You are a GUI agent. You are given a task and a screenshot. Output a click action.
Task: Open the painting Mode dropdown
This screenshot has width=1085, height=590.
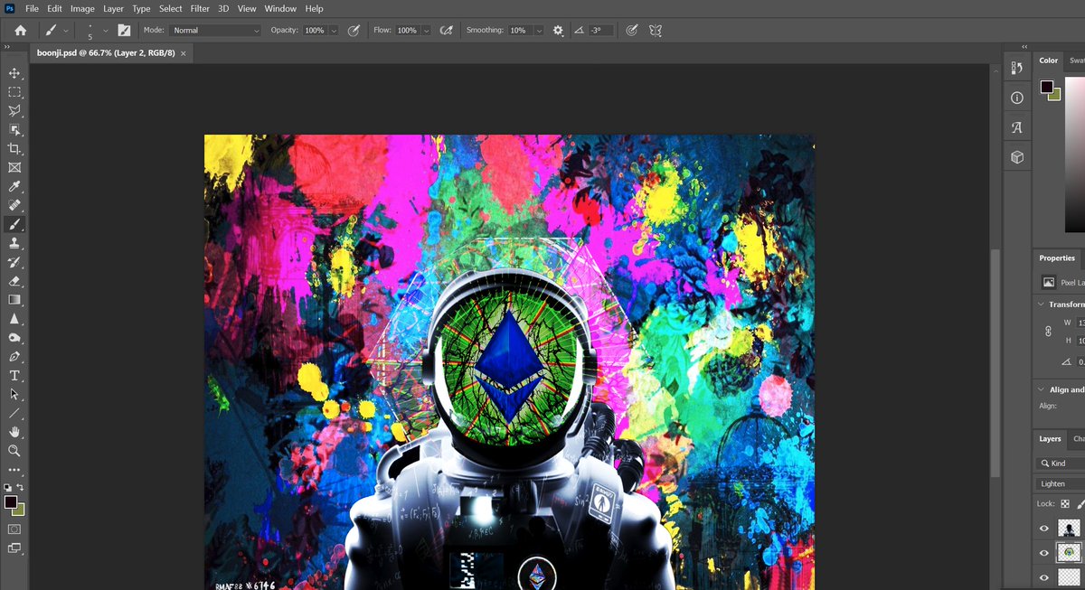[x=215, y=30]
